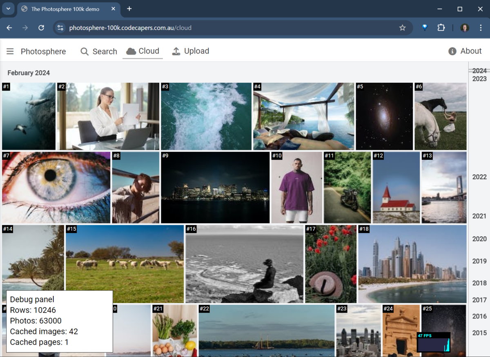The image size is (490, 357).
Task: Click the About info icon
Action: (x=452, y=51)
